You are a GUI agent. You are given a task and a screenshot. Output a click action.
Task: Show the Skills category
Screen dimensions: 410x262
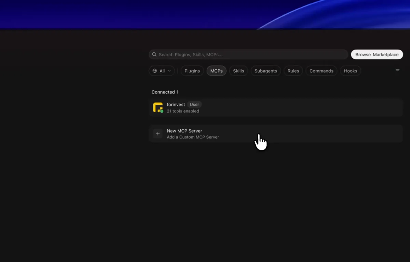(x=238, y=71)
